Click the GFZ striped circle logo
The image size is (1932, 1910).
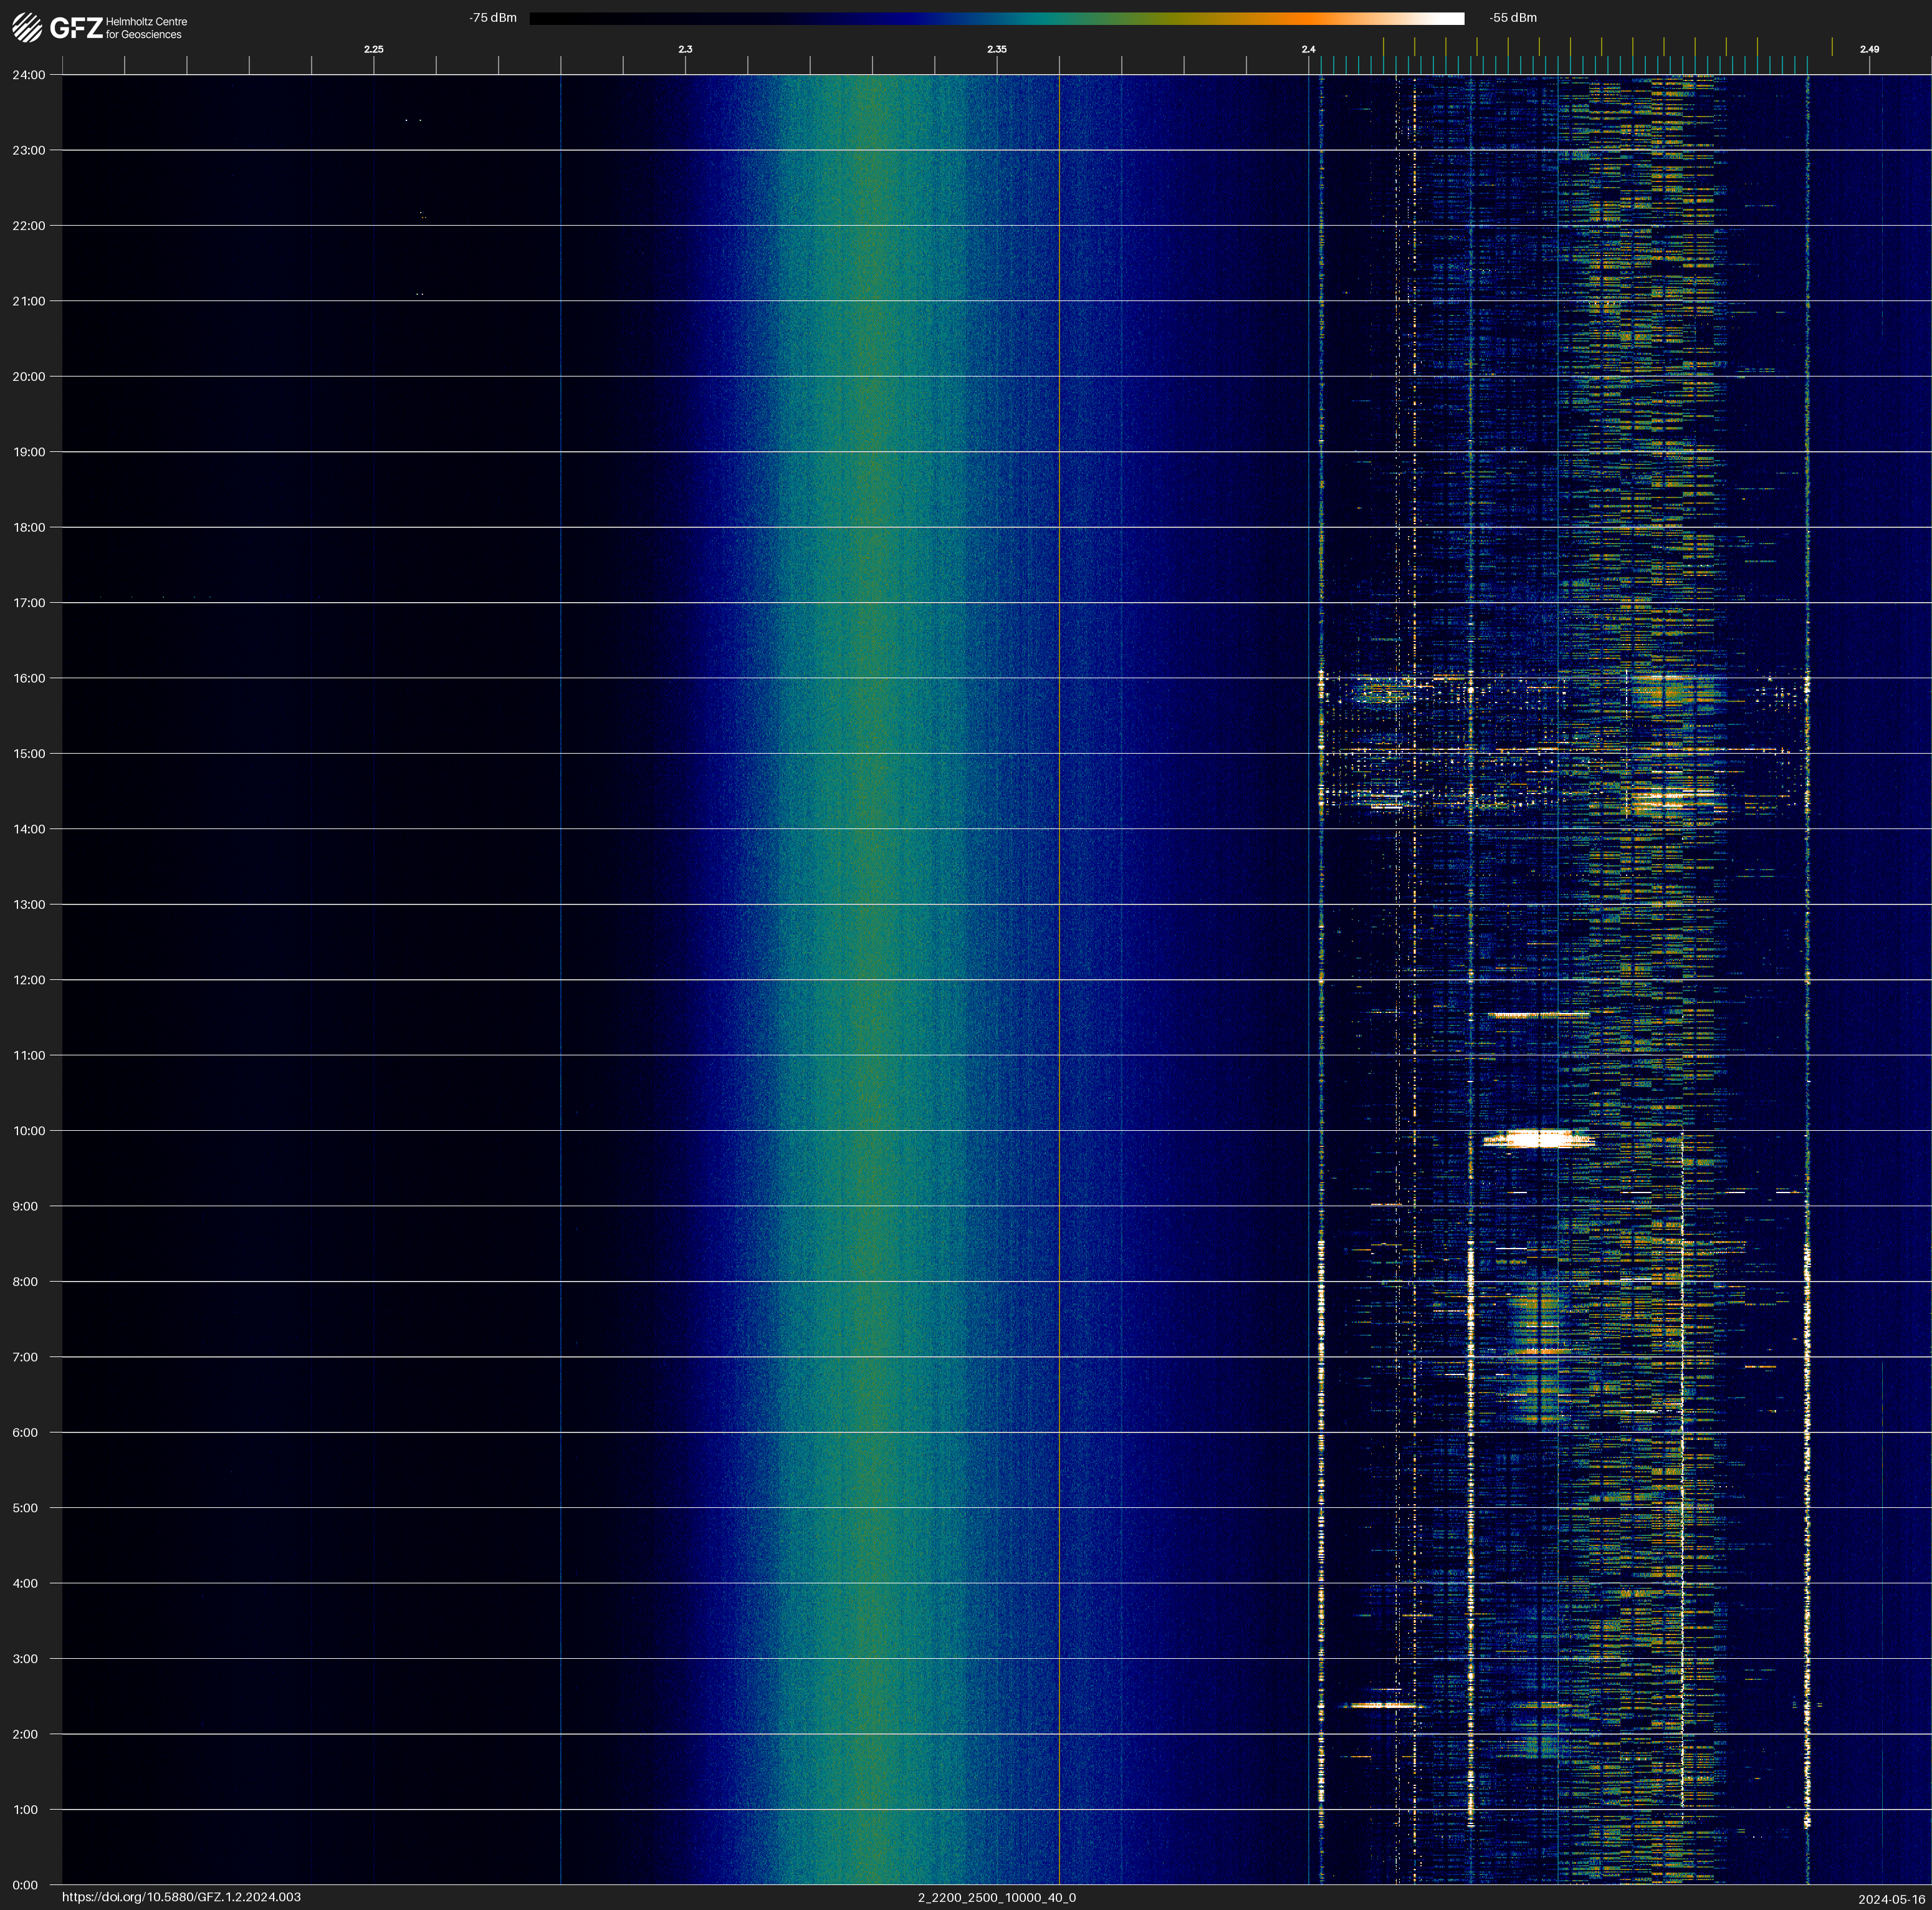click(x=27, y=28)
